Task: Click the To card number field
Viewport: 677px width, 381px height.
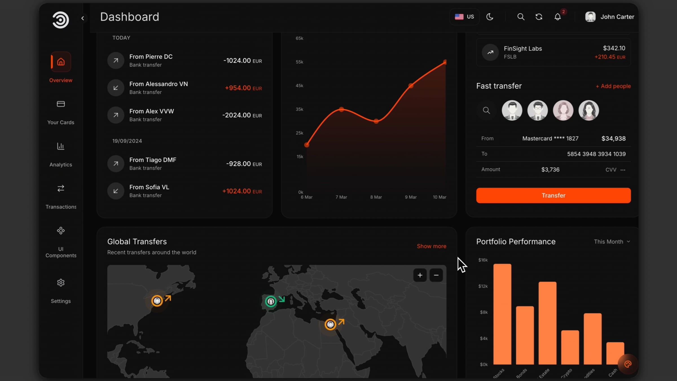Action: 553,154
